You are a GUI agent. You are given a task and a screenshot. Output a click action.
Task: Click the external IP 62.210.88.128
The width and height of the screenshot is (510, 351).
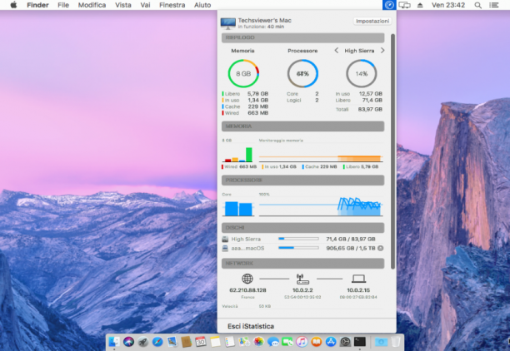[247, 290]
